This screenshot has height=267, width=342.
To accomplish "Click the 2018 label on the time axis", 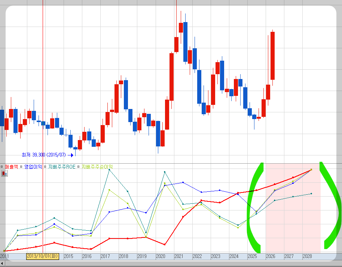I will 123,256.
